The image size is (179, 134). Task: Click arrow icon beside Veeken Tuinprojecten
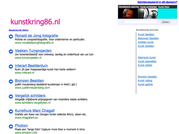point(11,51)
